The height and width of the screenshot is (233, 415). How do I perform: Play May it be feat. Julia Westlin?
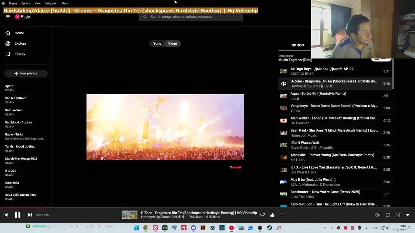click(335, 182)
